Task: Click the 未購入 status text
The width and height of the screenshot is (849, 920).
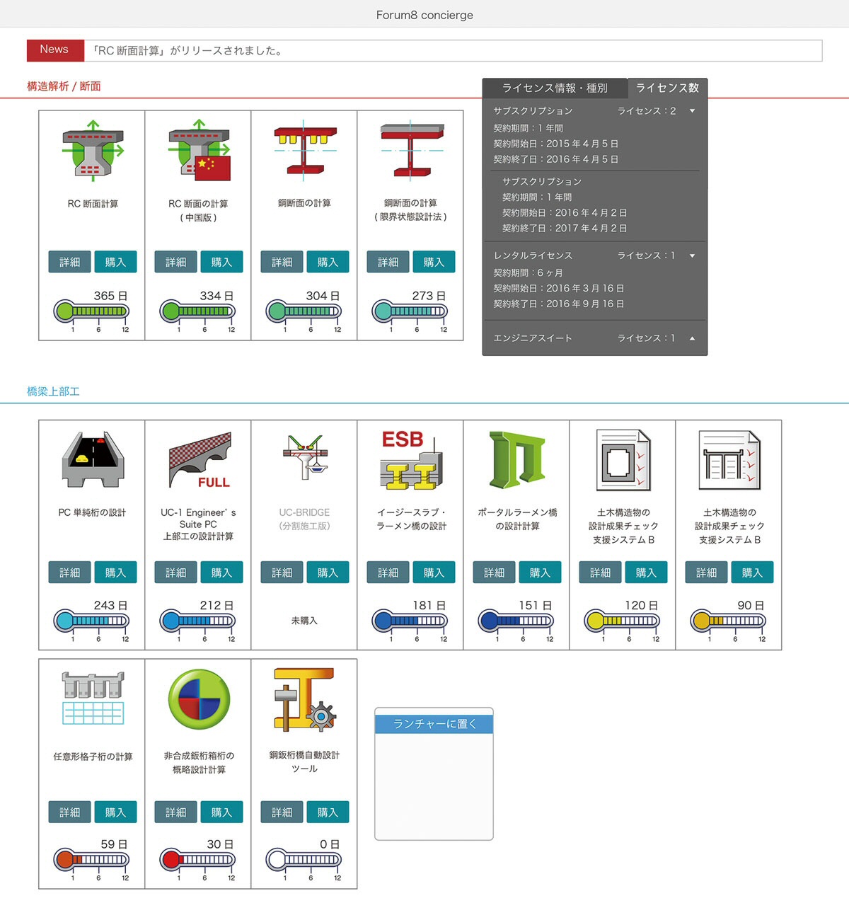Action: coord(304,621)
